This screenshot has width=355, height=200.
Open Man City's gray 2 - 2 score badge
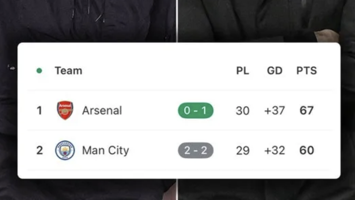pos(196,150)
